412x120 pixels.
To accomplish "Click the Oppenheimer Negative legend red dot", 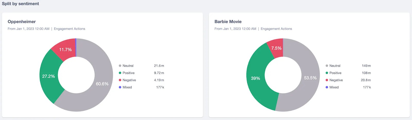I will (120, 80).
